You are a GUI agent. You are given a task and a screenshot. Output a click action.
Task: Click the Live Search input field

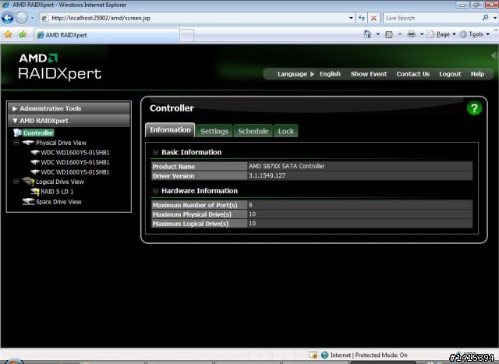pyautogui.click(x=432, y=18)
